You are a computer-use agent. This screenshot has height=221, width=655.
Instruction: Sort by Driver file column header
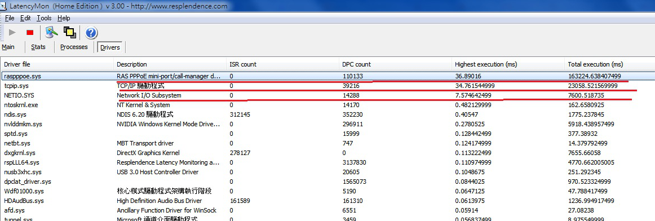pyautogui.click(x=57, y=64)
